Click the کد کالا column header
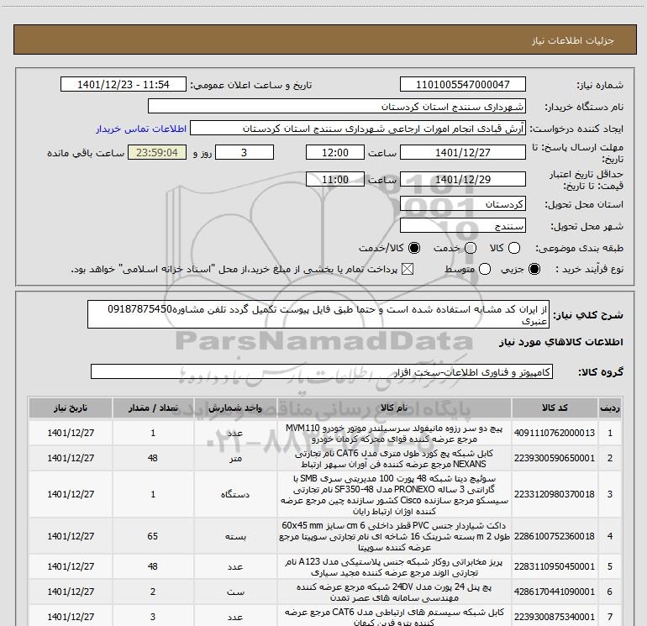This screenshot has width=647, height=626. coord(555,408)
